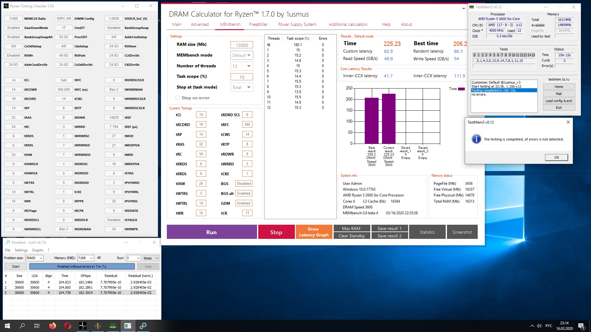Image resolution: width=591 pixels, height=332 pixels.
Task: Click OK in the TestMem5 dialog
Action: point(556,157)
